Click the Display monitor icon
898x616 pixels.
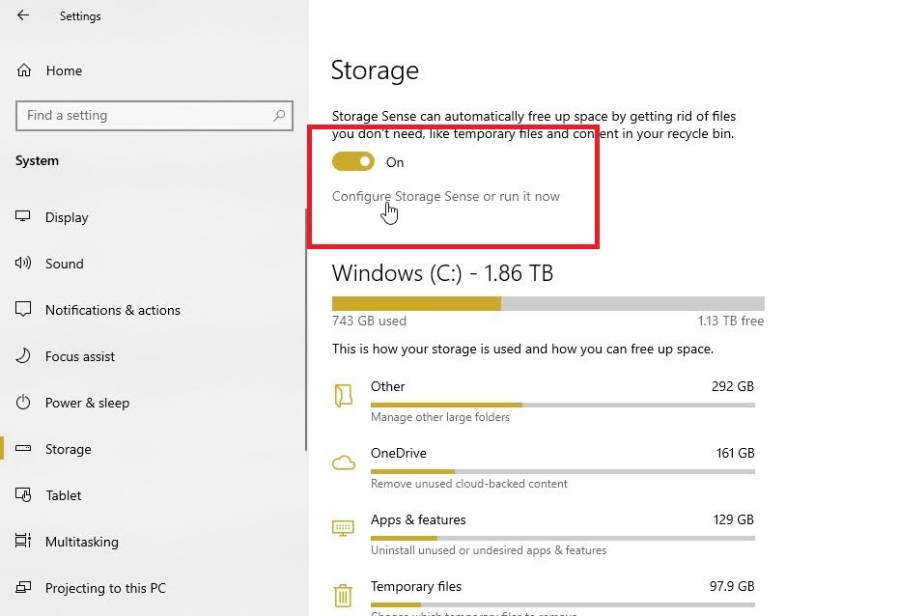tap(23, 216)
